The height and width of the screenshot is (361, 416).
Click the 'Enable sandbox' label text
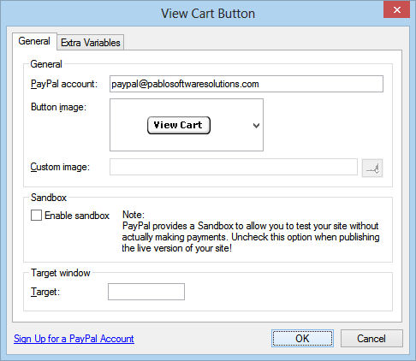click(77, 216)
